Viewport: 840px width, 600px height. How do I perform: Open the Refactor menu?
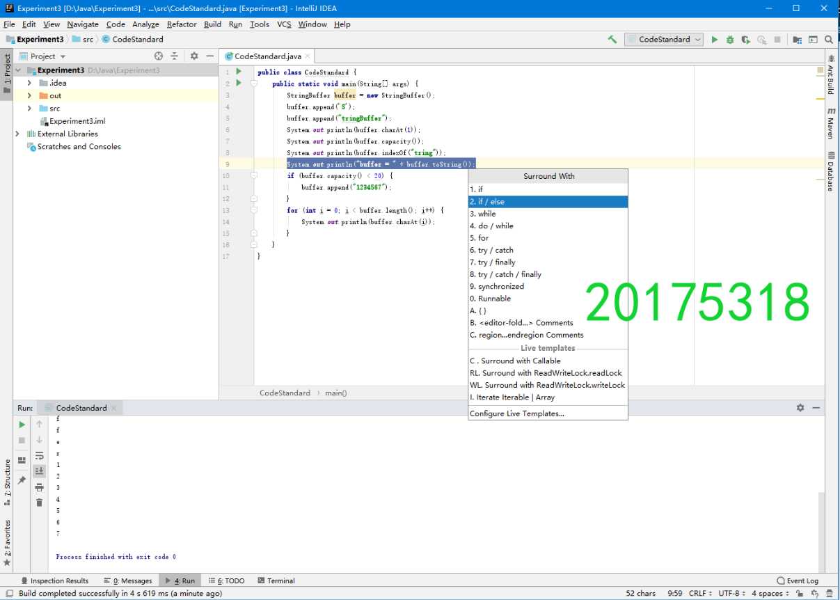(x=182, y=24)
